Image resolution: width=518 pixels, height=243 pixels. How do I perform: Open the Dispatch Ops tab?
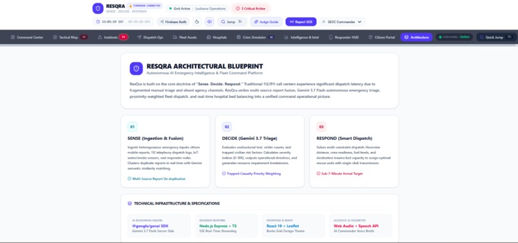tap(150, 37)
